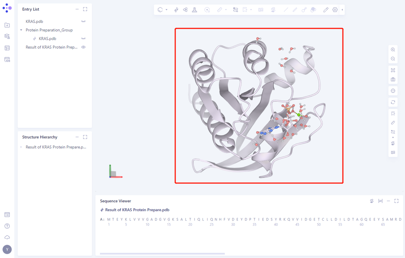The width and height of the screenshot is (405, 258).
Task: Select Result of KRAS Protein Prep entry in Entry List
Action: tap(52, 47)
